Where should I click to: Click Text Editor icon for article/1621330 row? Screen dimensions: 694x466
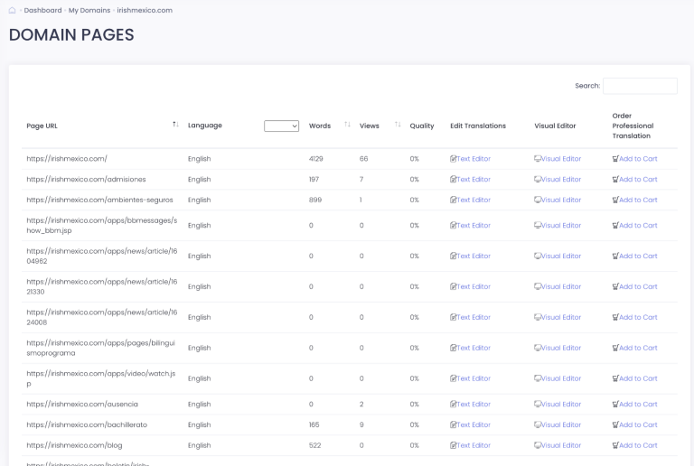[454, 286]
